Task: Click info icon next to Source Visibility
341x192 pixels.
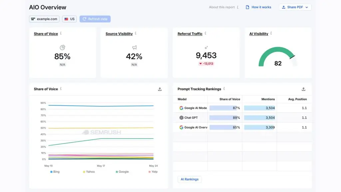Action: point(136,33)
